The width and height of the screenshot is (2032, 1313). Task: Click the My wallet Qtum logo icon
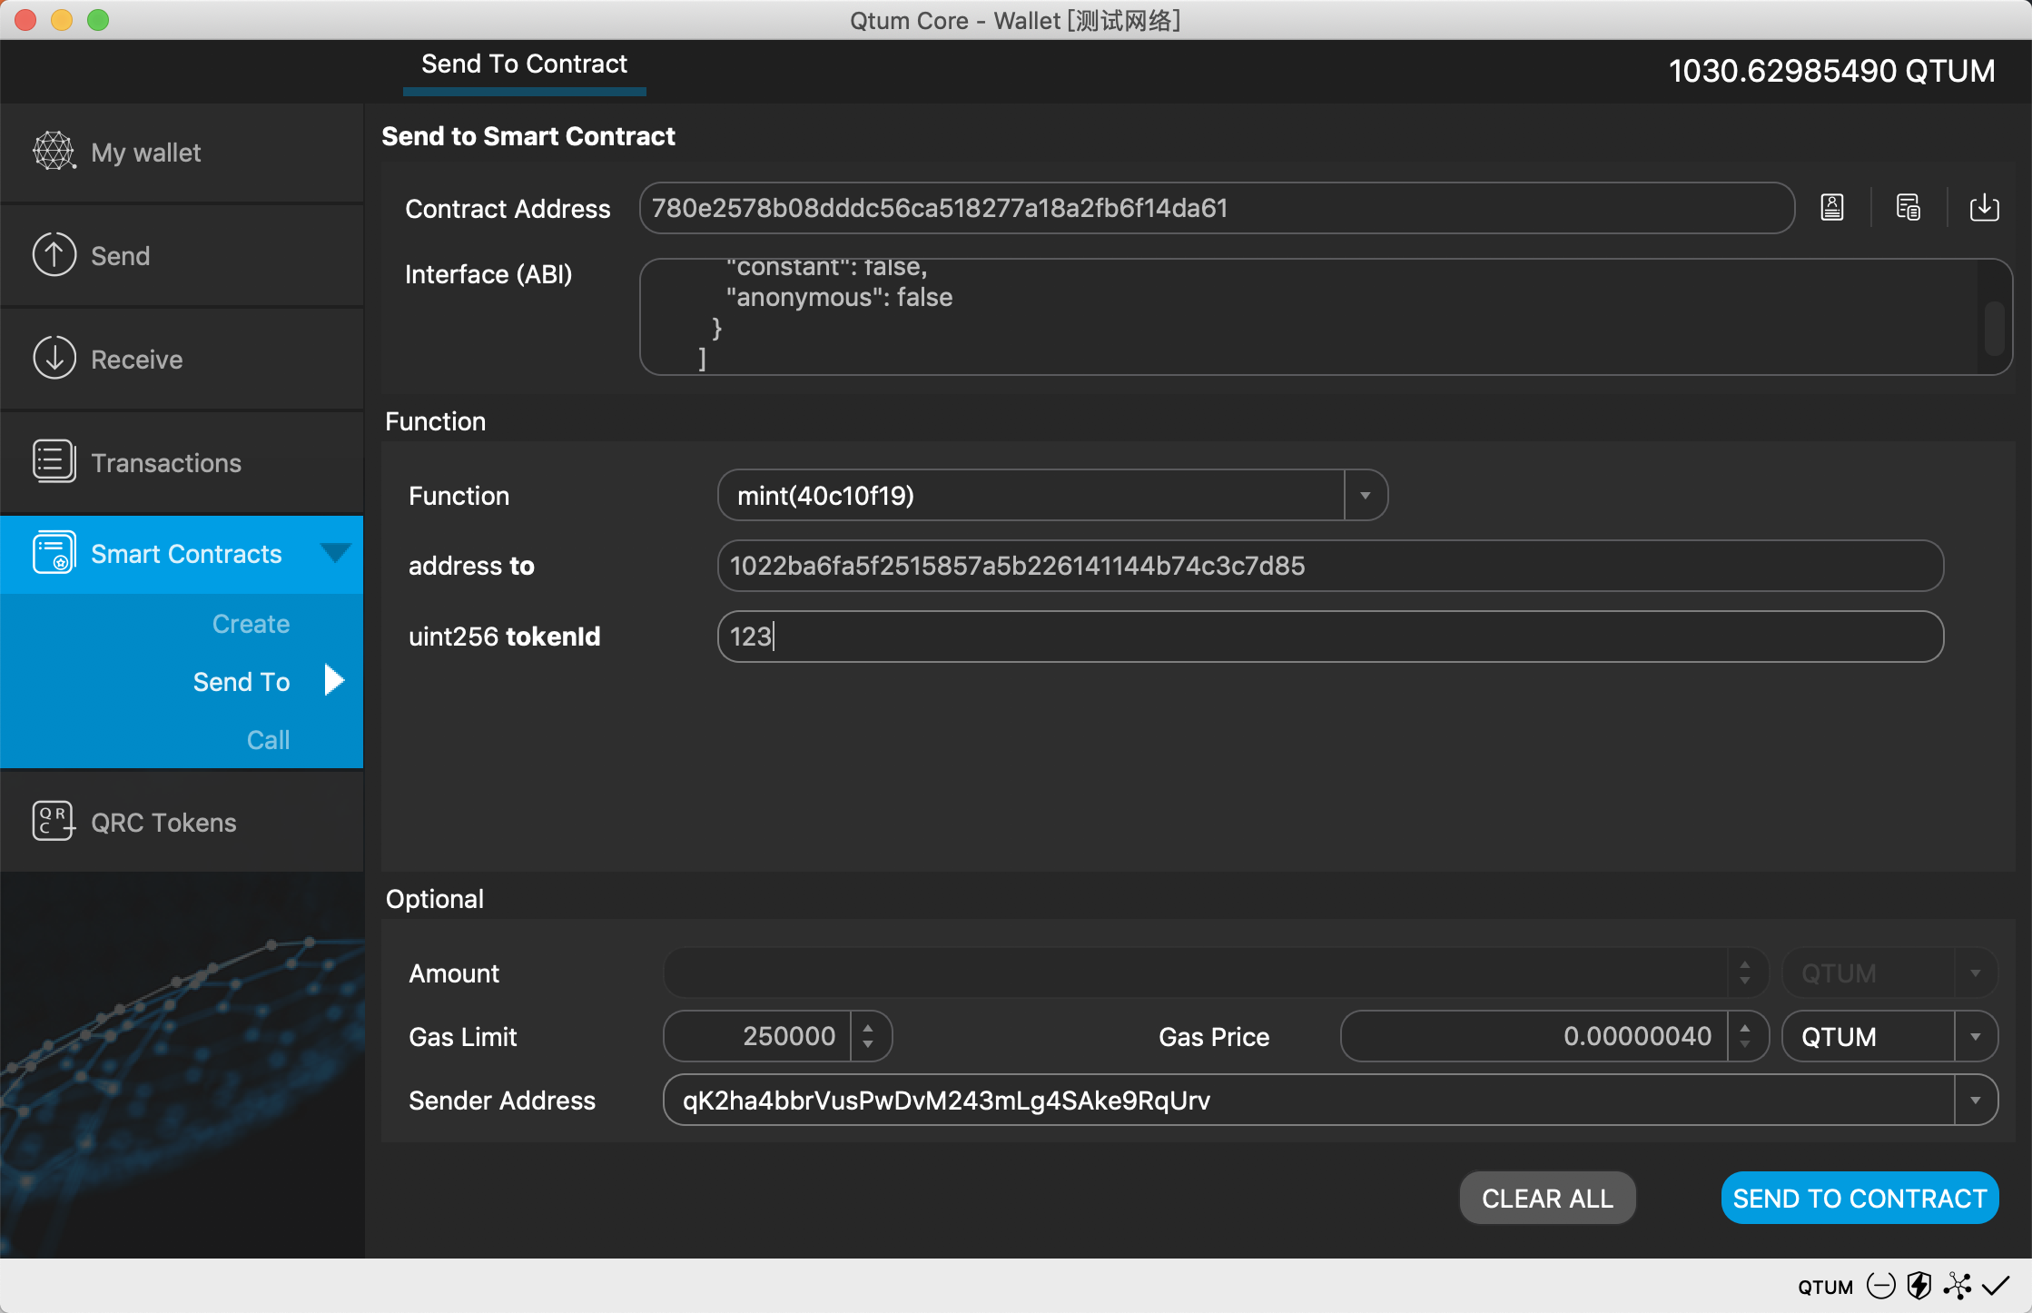coord(54,152)
